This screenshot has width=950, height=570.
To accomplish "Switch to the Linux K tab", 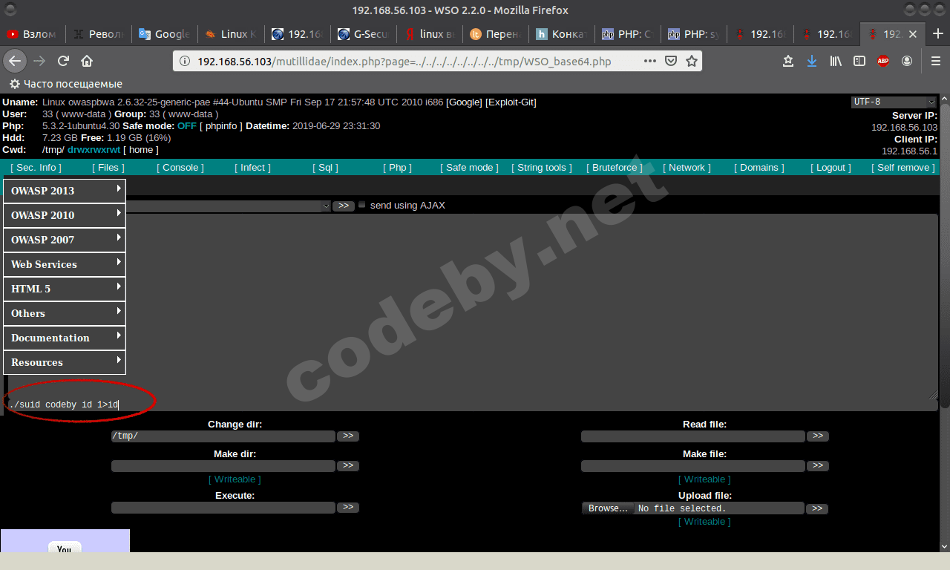I will click(231, 34).
